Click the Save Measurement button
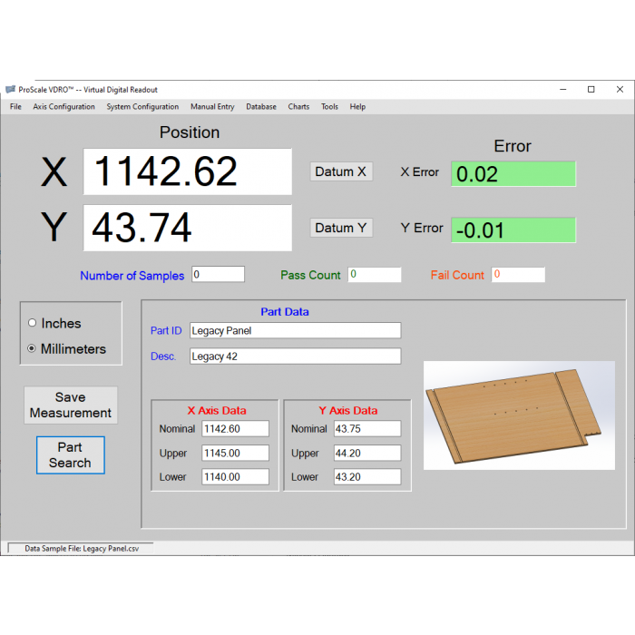The image size is (635, 635). pos(71,405)
